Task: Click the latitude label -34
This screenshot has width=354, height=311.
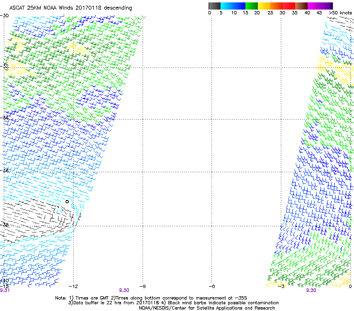Action: point(4,118)
